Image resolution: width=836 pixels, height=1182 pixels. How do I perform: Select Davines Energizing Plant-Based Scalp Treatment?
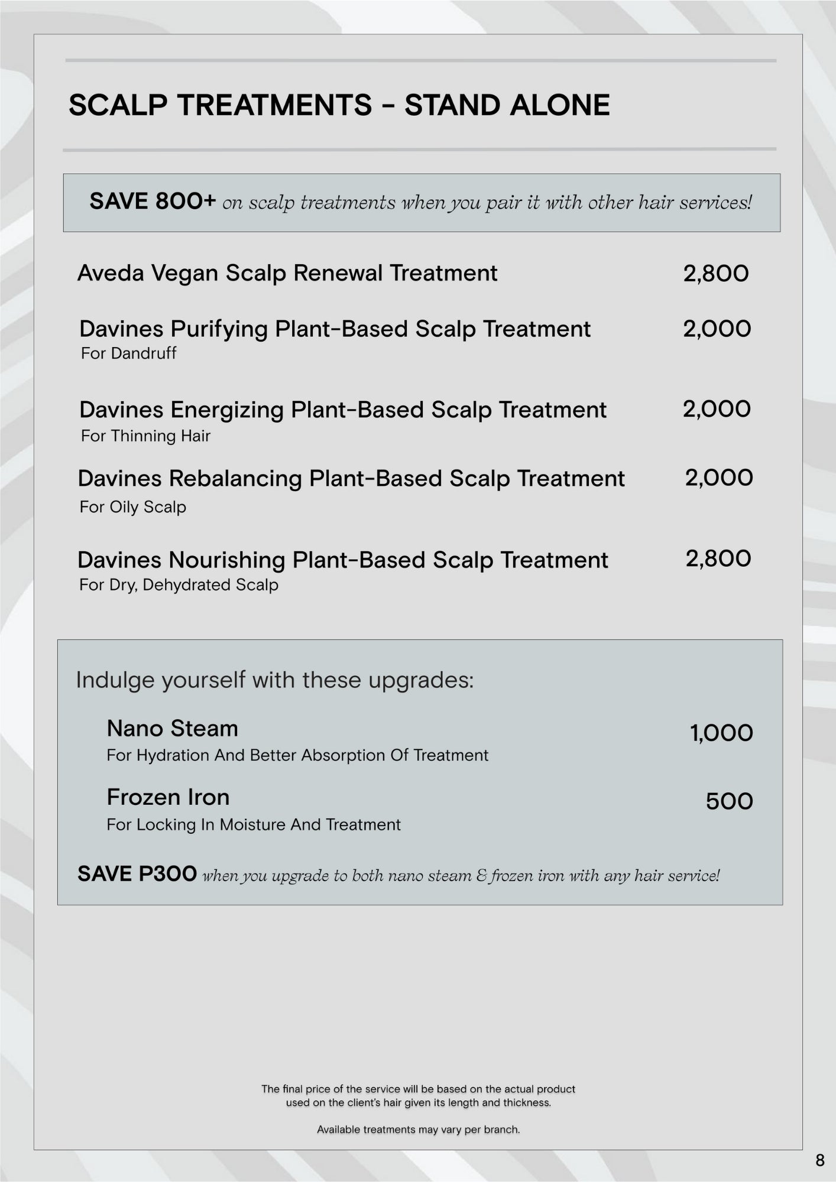click(x=343, y=410)
